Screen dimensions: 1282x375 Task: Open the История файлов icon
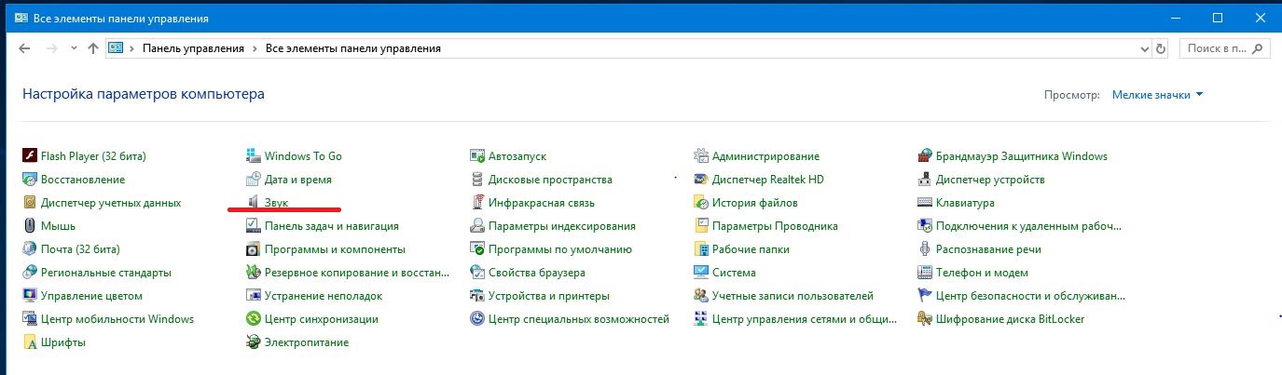pyautogui.click(x=701, y=203)
